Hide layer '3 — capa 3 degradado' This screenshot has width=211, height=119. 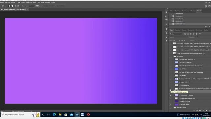coord(171,98)
